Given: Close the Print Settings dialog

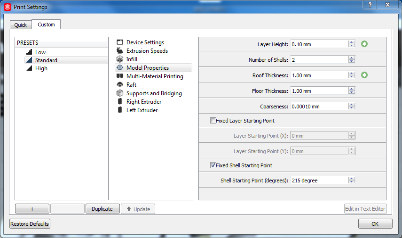Looking at the screenshot, I should (x=387, y=5).
